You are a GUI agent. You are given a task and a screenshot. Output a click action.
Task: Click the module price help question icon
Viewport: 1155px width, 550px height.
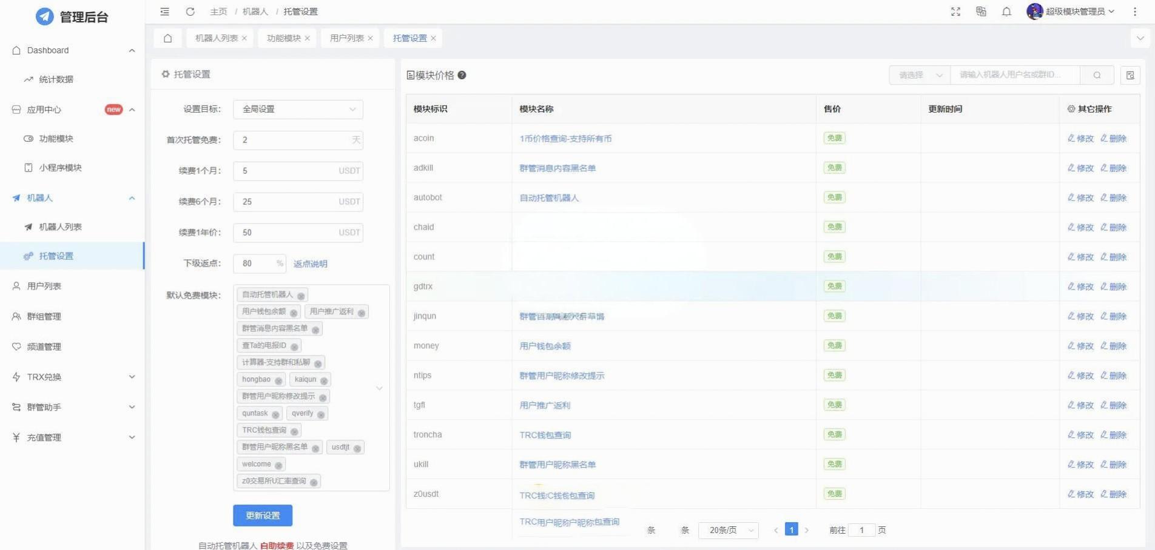coord(462,75)
